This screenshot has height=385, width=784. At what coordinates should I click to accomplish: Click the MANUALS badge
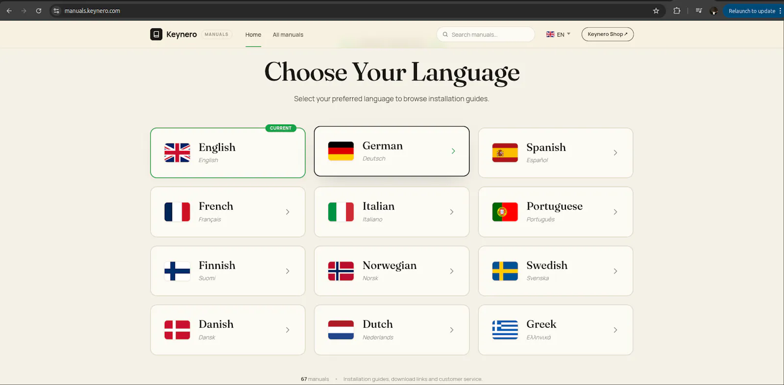pos(217,34)
